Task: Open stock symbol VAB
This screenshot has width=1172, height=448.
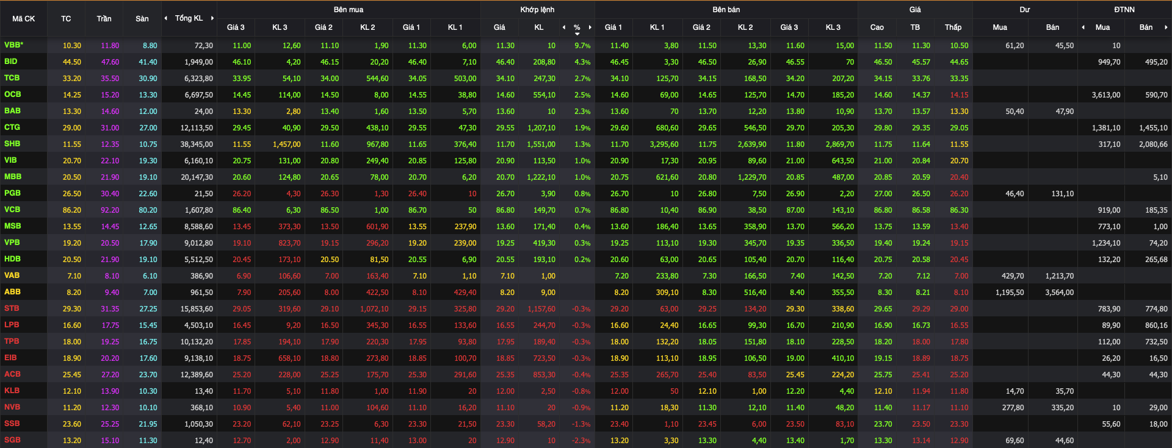Action: pos(12,276)
